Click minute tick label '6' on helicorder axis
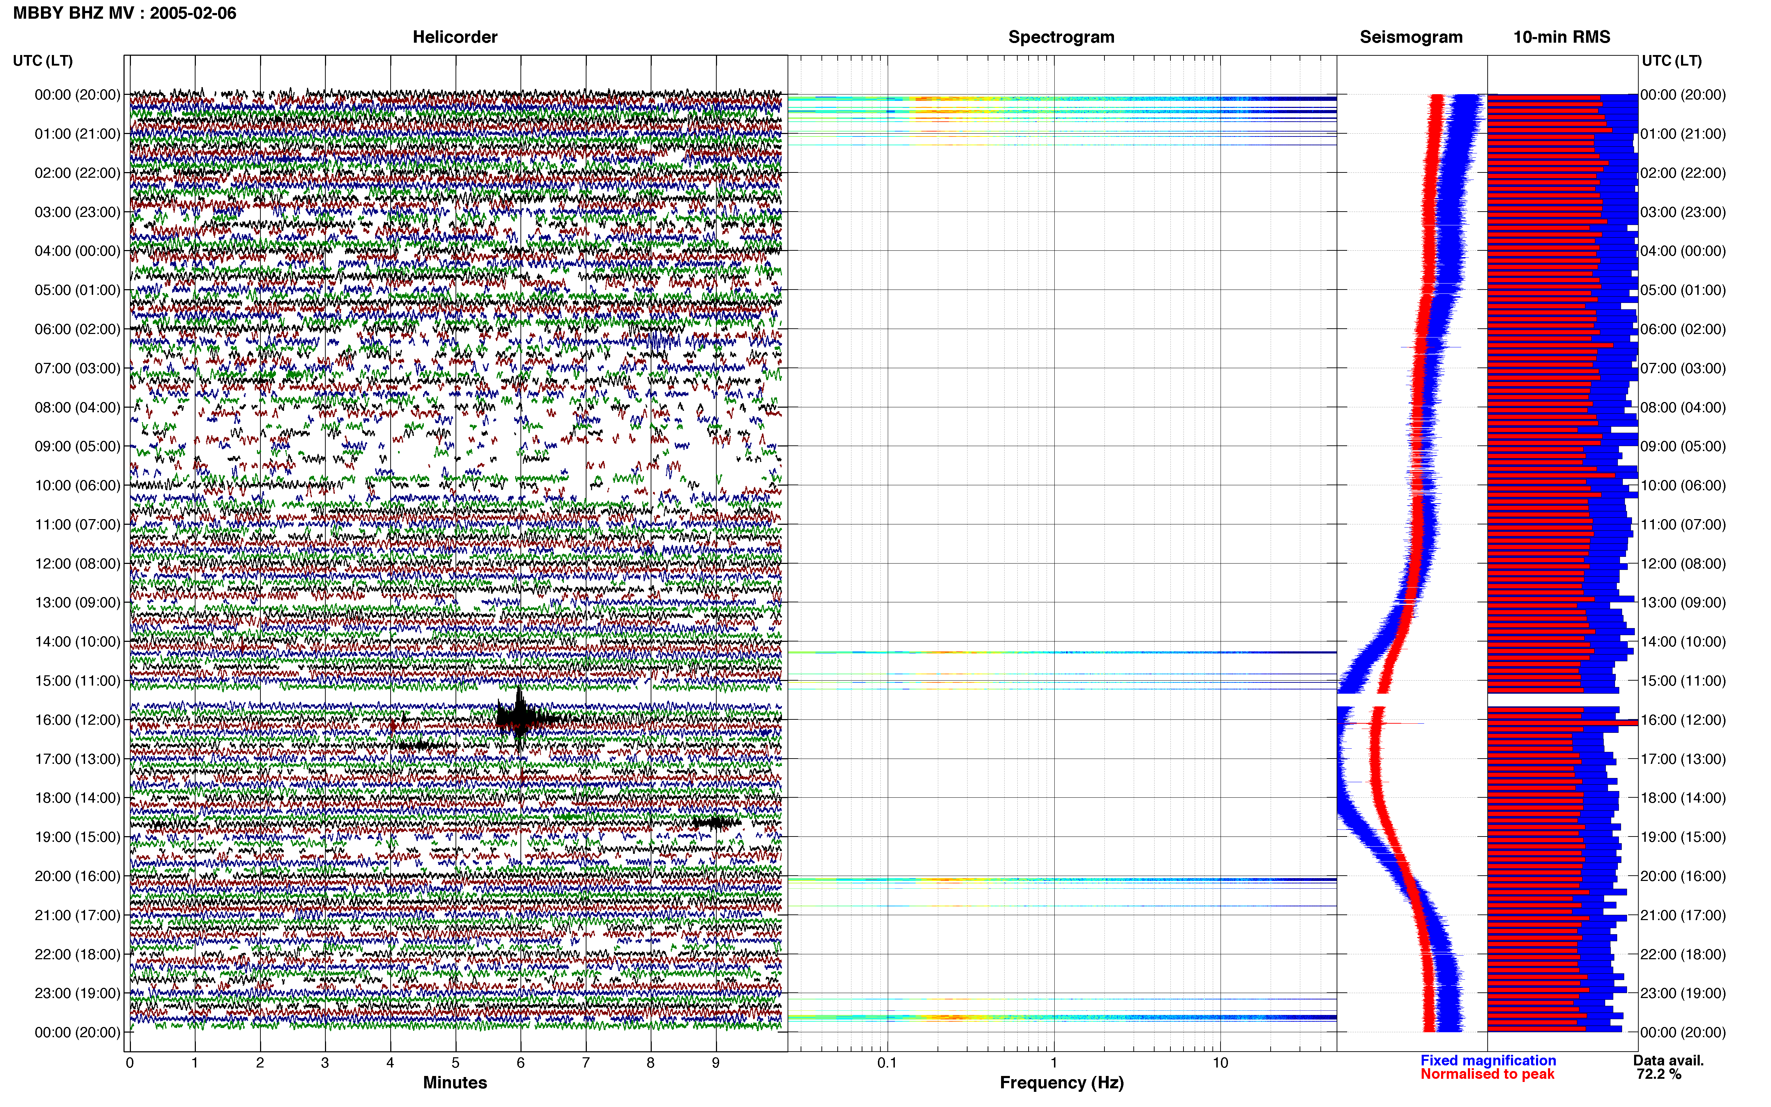 [x=521, y=1062]
